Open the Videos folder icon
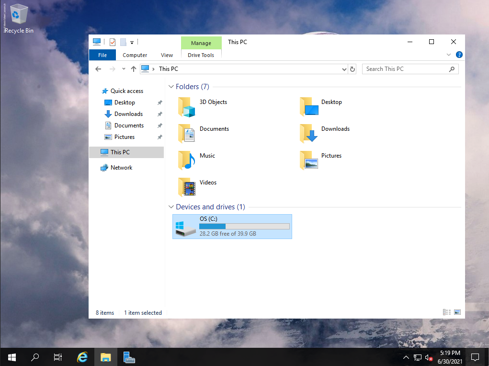The height and width of the screenshot is (366, 489). 187,187
